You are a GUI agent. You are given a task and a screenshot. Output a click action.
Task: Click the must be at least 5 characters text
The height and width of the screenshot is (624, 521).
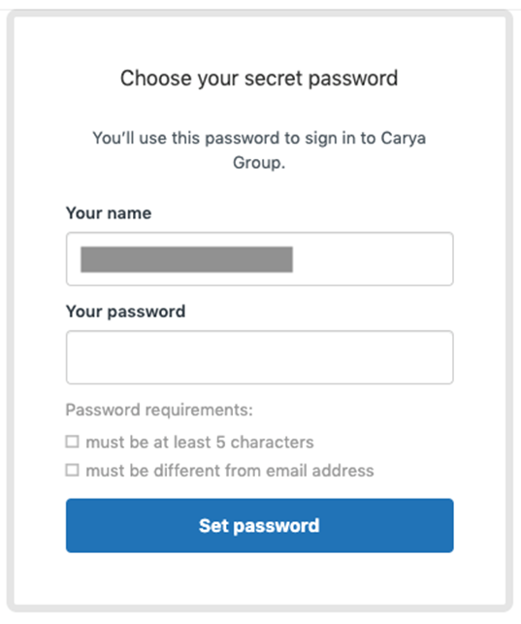pyautogui.click(x=200, y=443)
